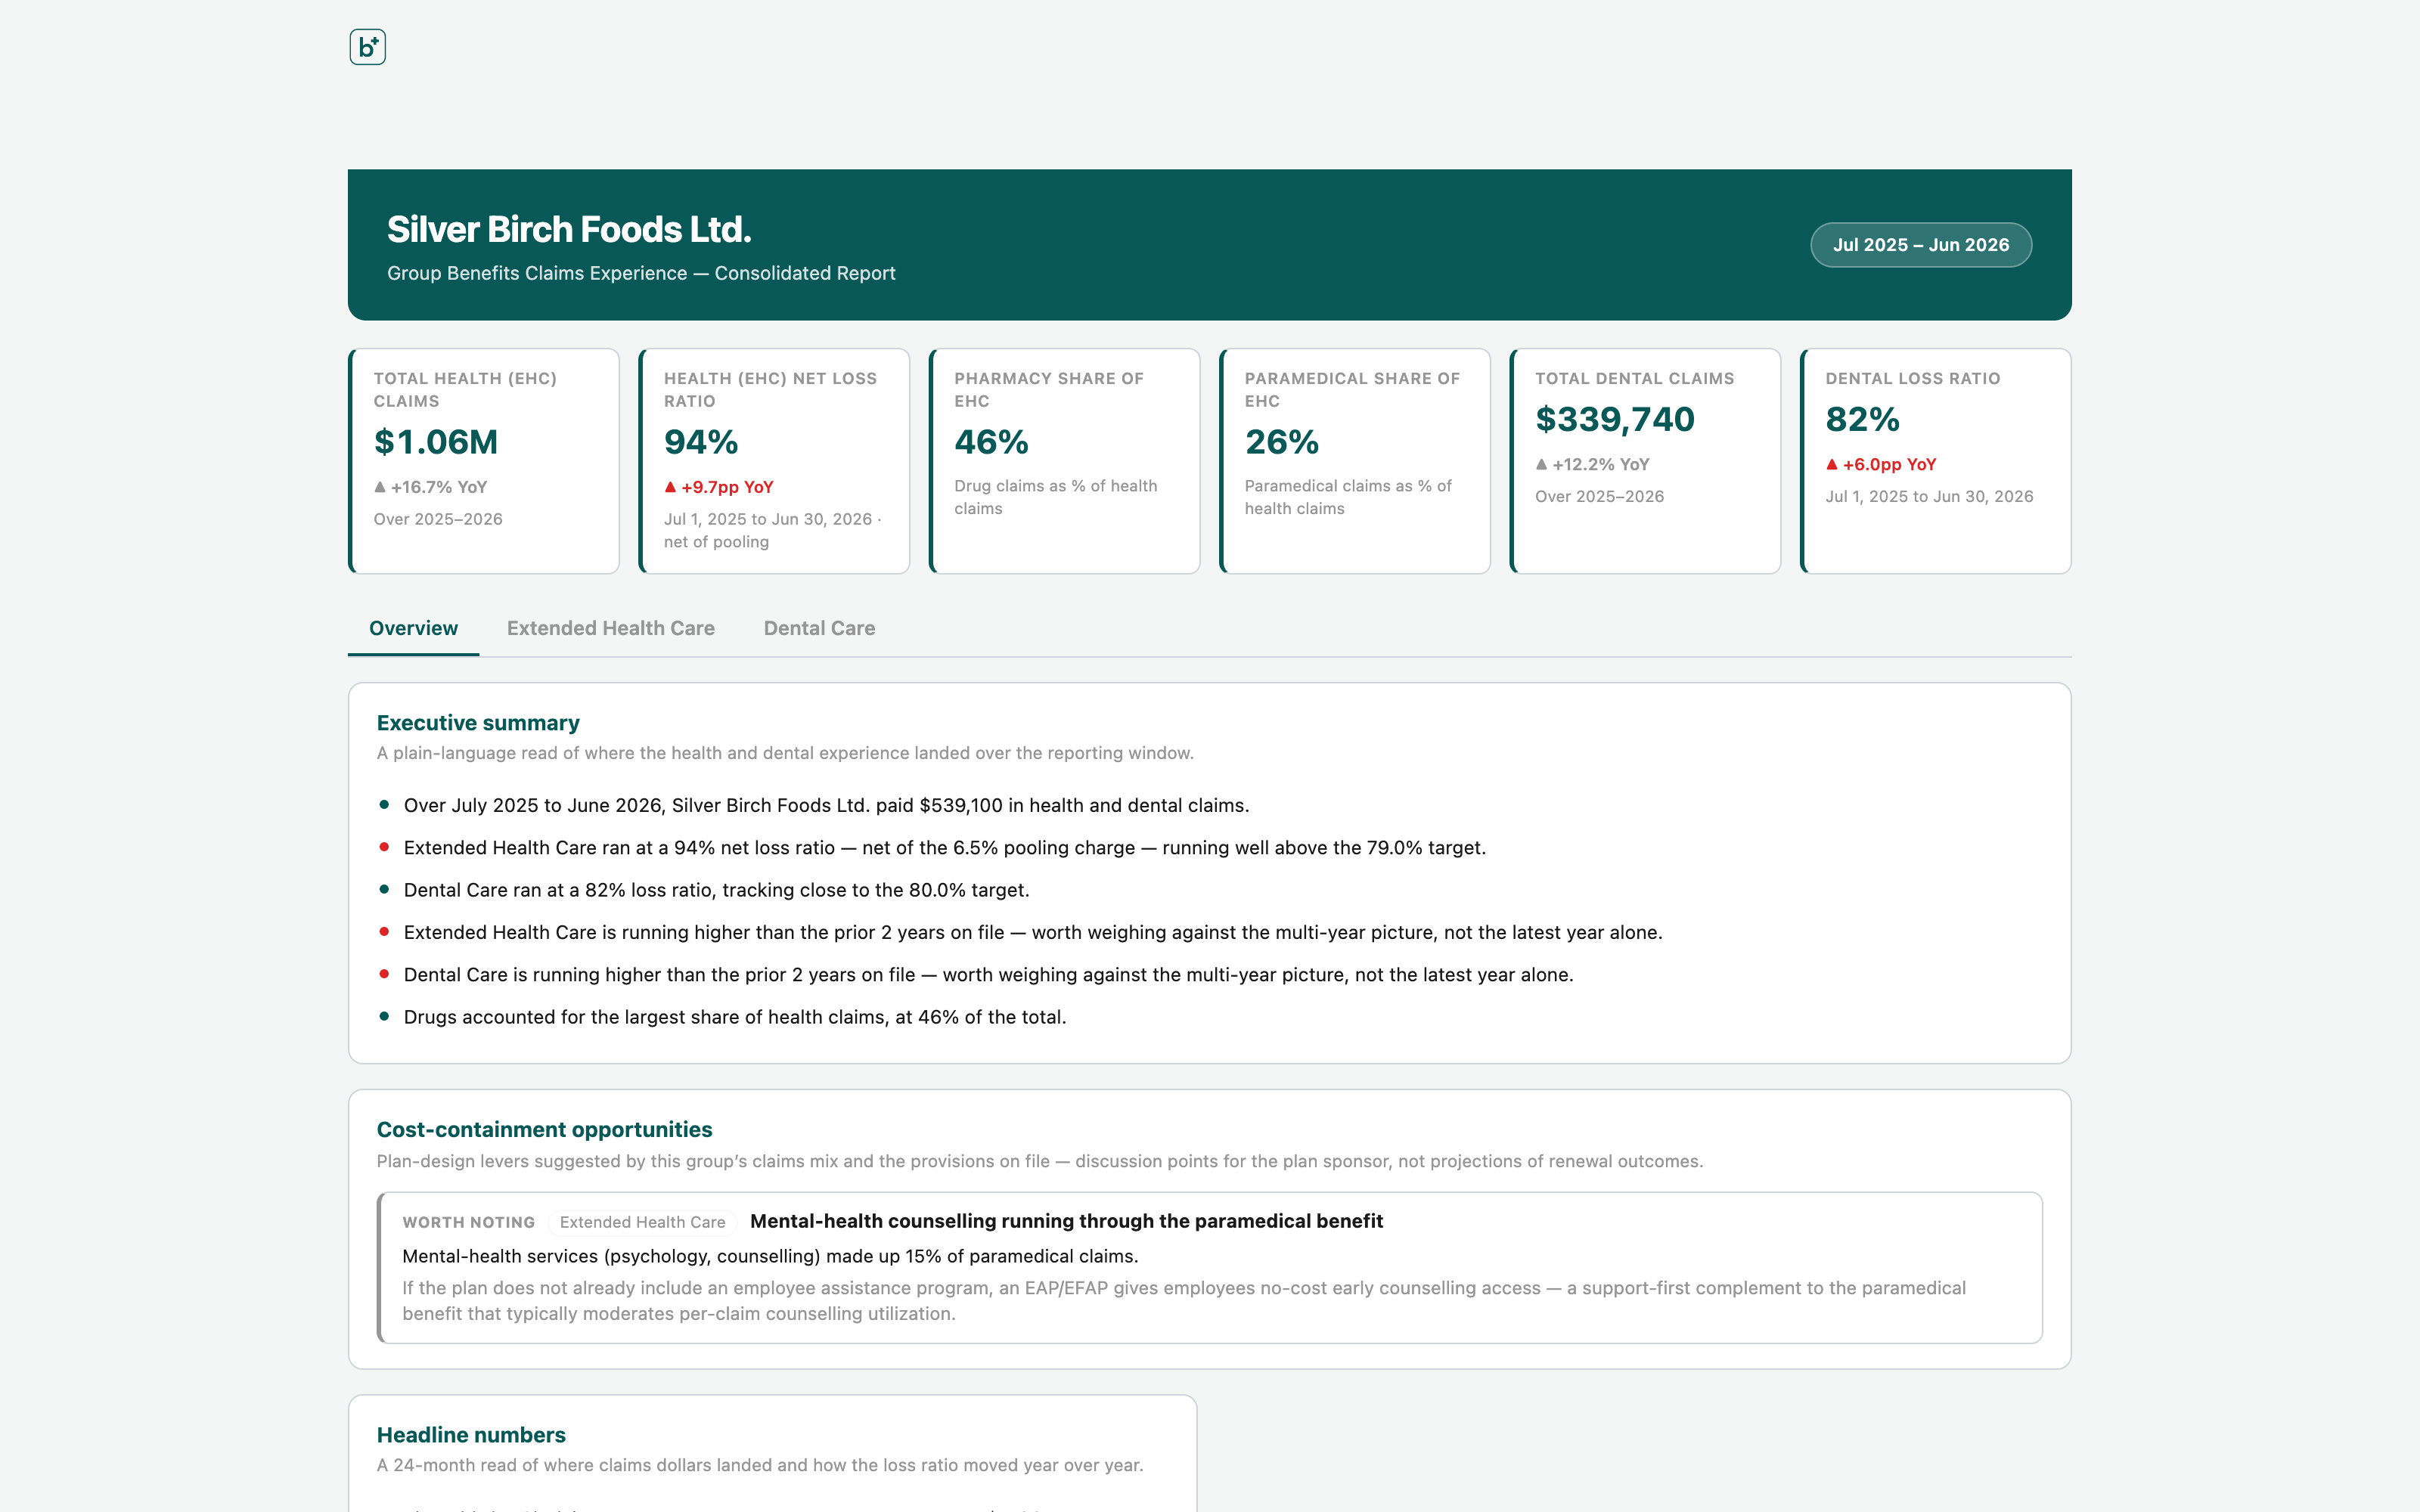The image size is (2420, 1512).
Task: Switch to the Dental Care tab
Action: 819,628
